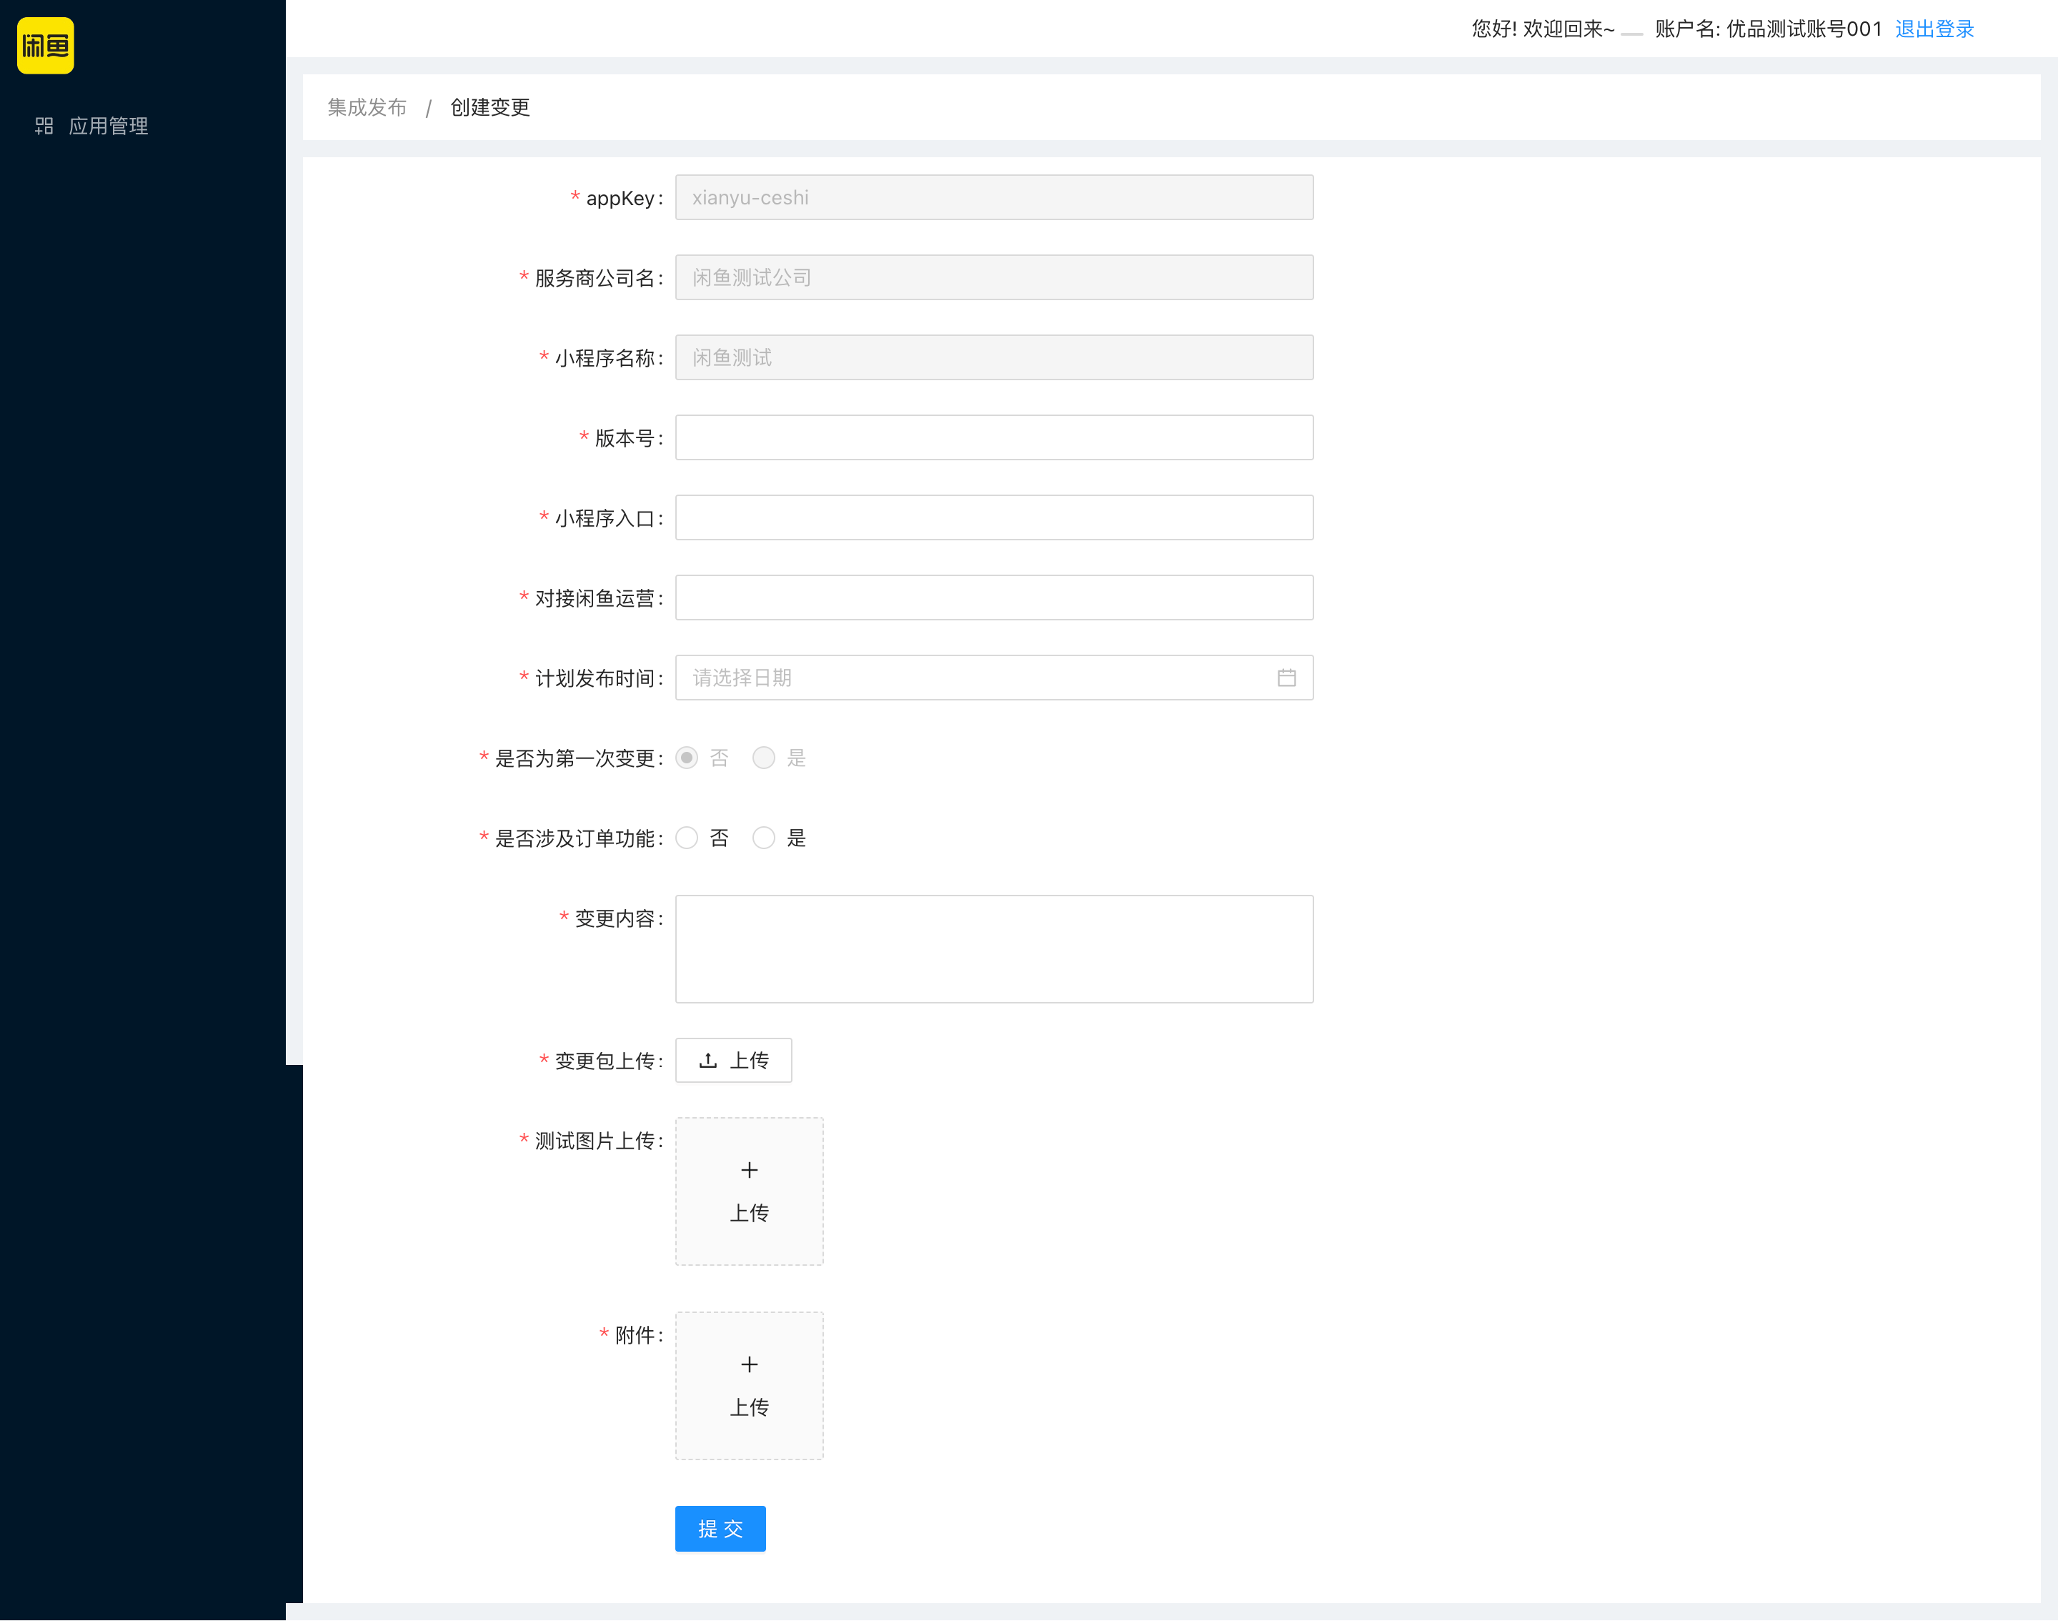Focus the 对接闲鱼运营 text box
The image size is (2058, 1621).
(x=993, y=598)
